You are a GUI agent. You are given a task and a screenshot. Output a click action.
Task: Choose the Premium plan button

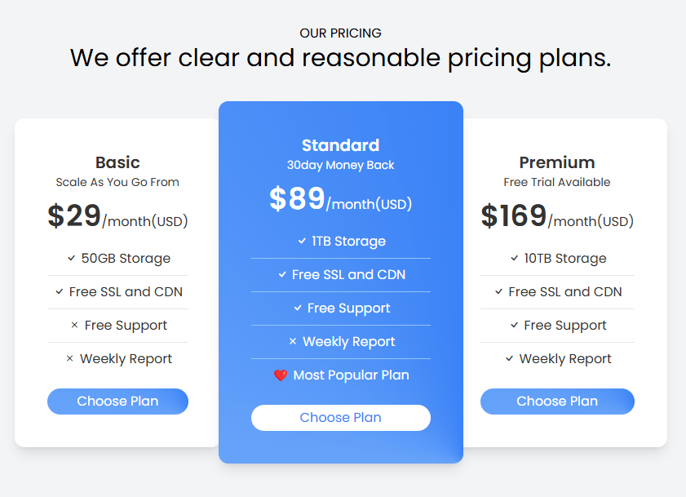[557, 401]
